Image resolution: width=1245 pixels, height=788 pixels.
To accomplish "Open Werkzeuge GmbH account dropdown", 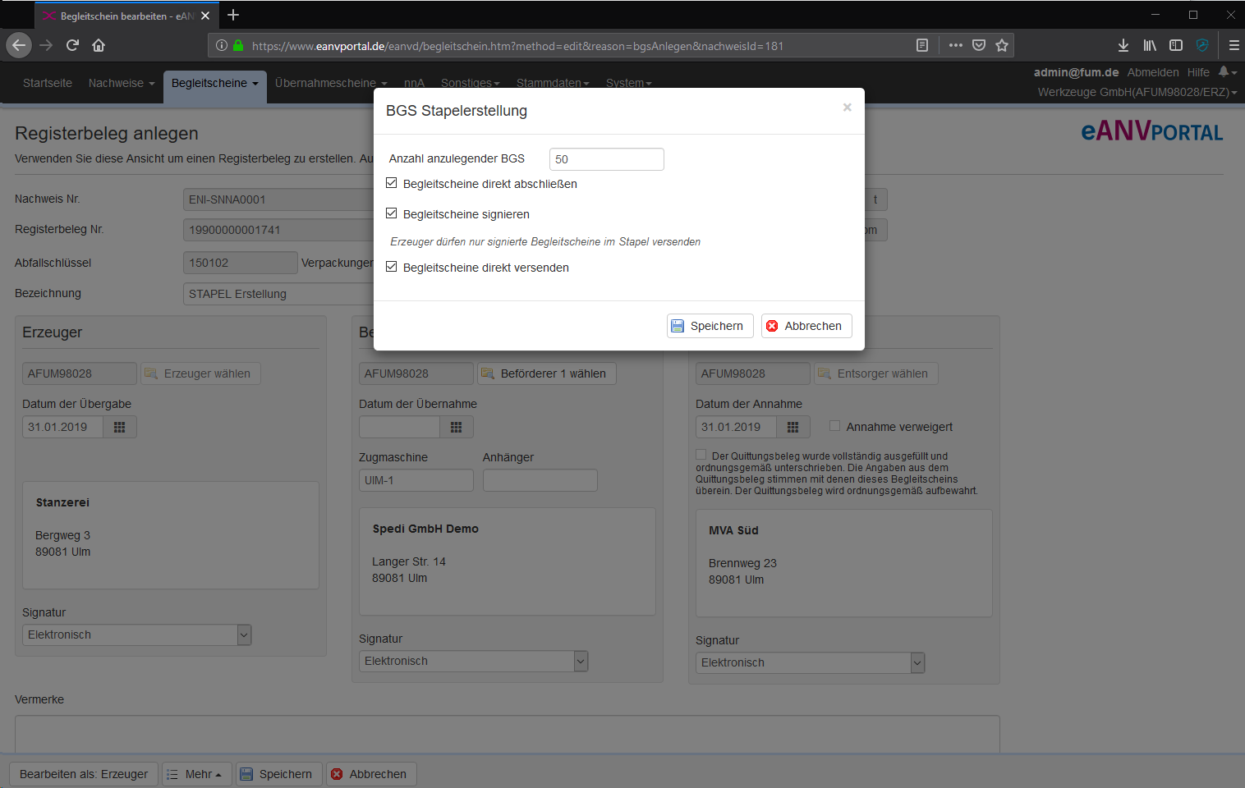I will tap(1137, 92).
